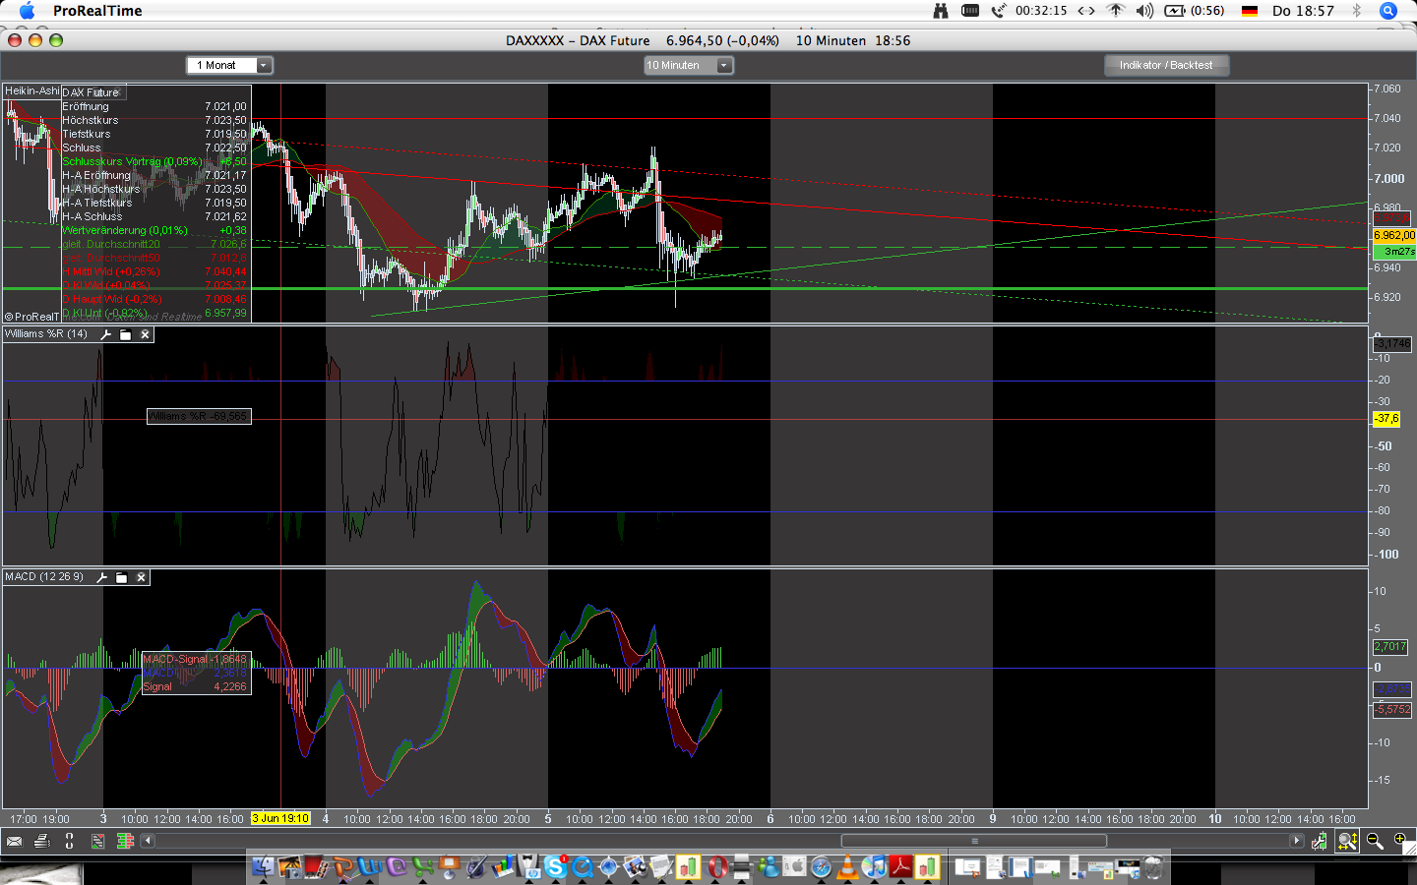This screenshot has width=1417, height=885.
Task: Click the printer icon in bottom toolbar
Action: pyautogui.click(x=41, y=841)
